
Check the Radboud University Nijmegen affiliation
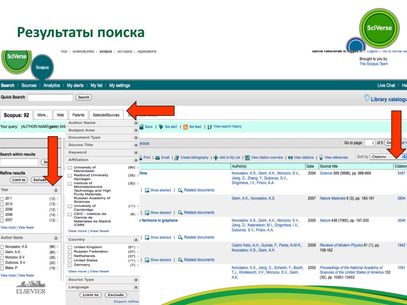coord(70,176)
